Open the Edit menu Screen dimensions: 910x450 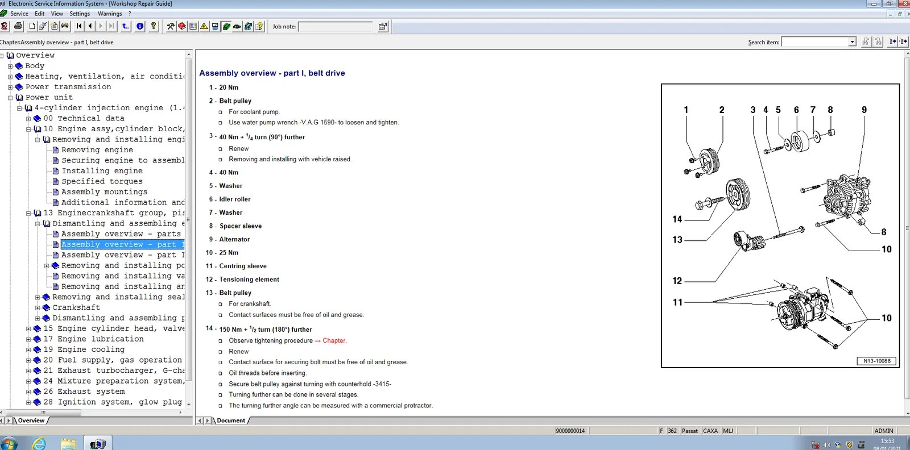click(40, 14)
